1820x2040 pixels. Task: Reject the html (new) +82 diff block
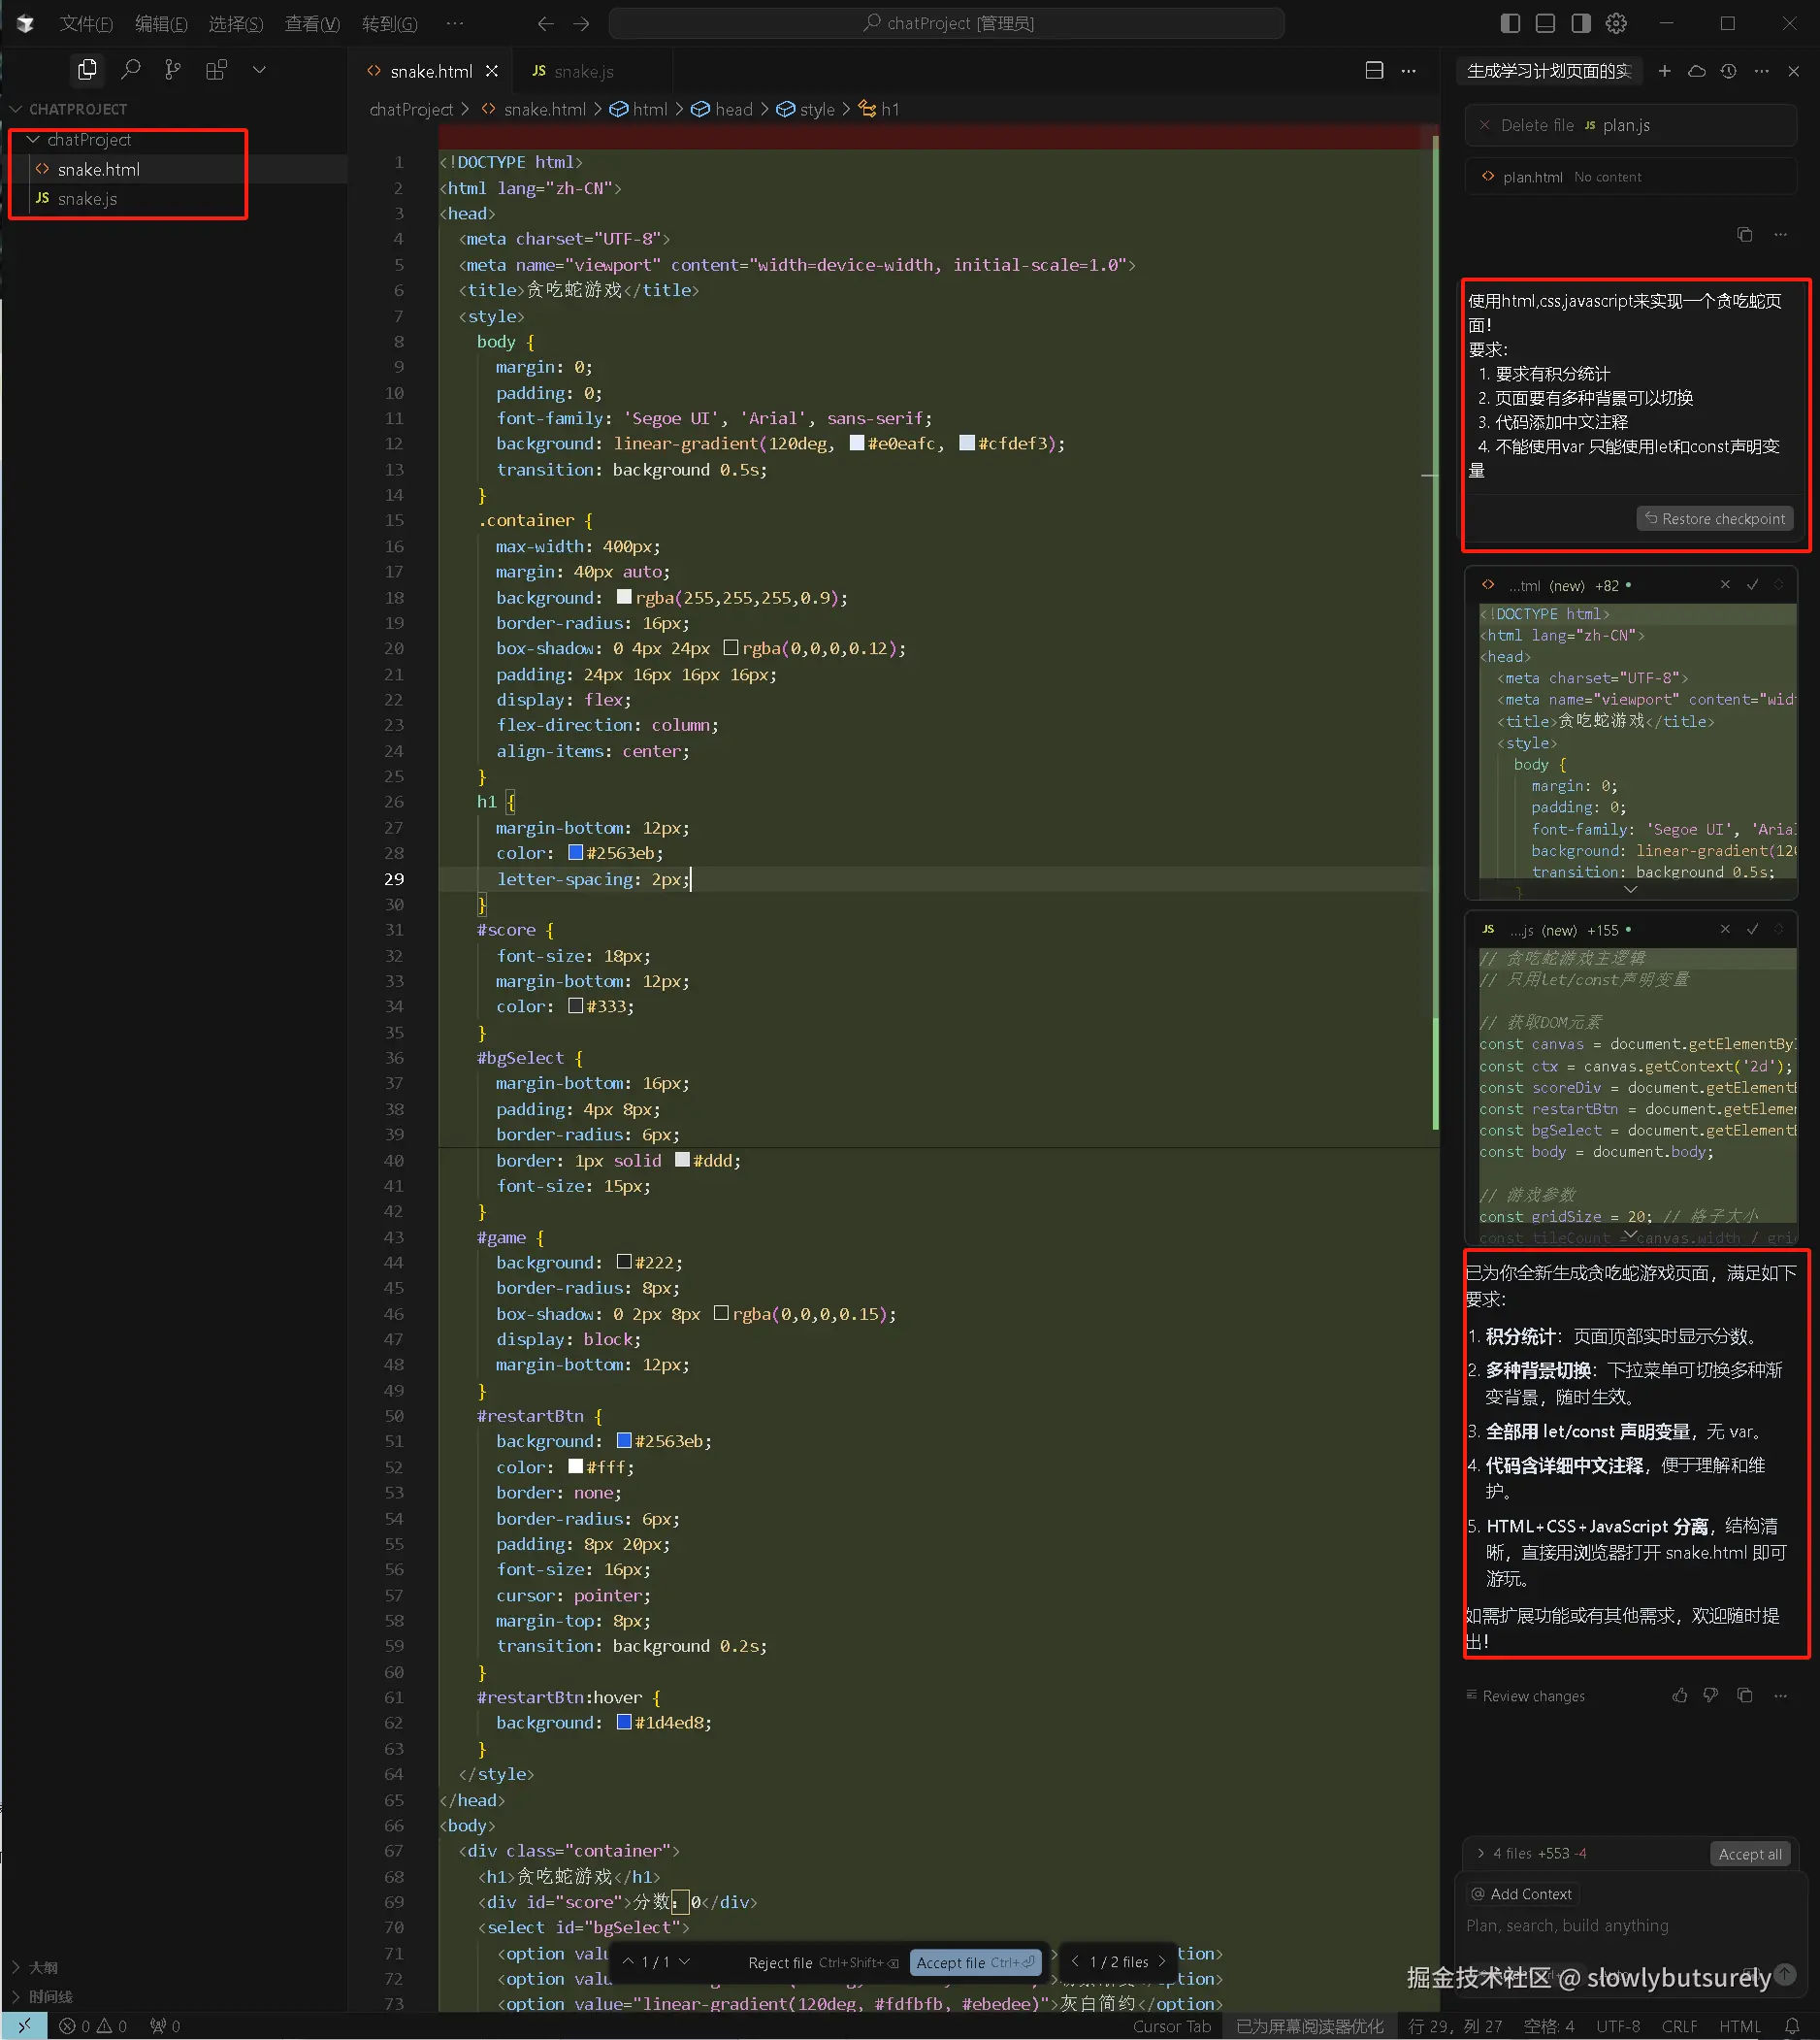click(x=1725, y=584)
